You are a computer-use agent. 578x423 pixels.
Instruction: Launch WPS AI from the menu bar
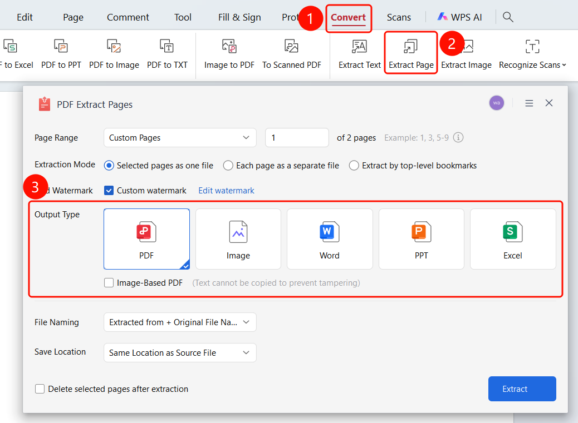click(460, 17)
